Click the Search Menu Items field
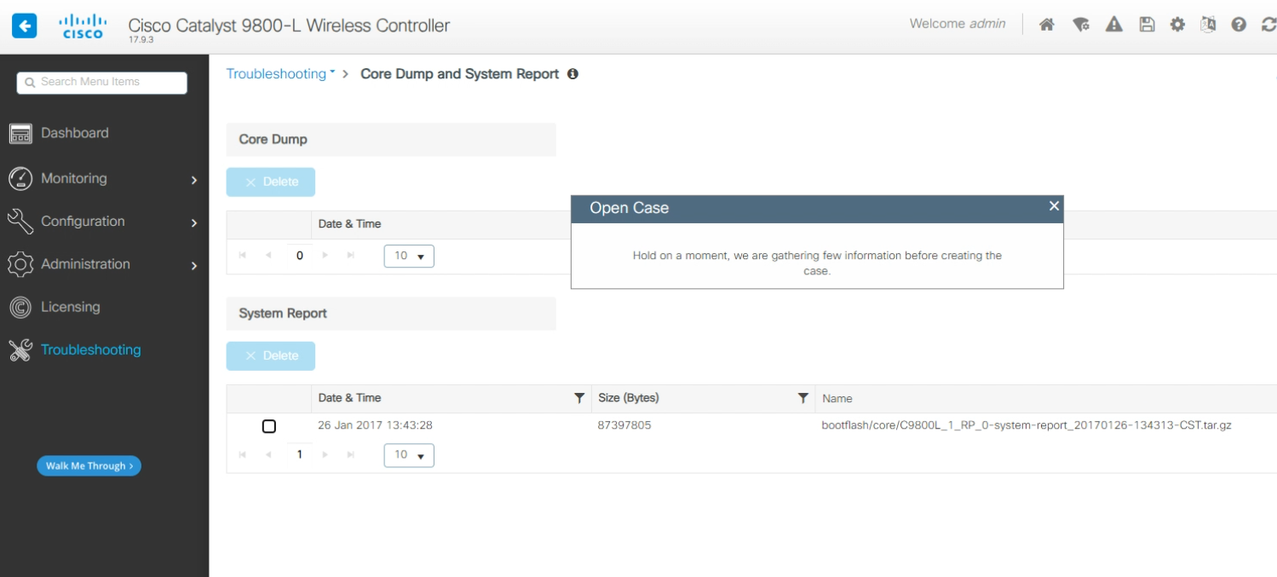Viewport: 1277px width, 577px height. [x=101, y=82]
